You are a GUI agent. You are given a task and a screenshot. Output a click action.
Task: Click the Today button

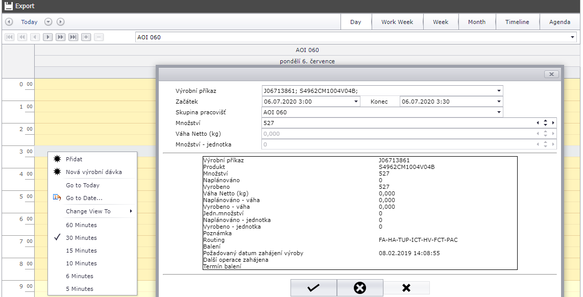pos(29,22)
